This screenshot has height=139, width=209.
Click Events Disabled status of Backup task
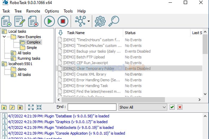point(138,51)
